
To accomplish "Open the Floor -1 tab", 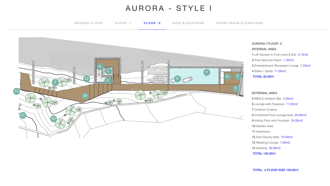I will [123, 23].
